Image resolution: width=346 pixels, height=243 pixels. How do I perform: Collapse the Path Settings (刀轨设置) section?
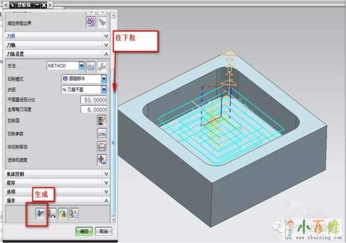[x=106, y=54]
